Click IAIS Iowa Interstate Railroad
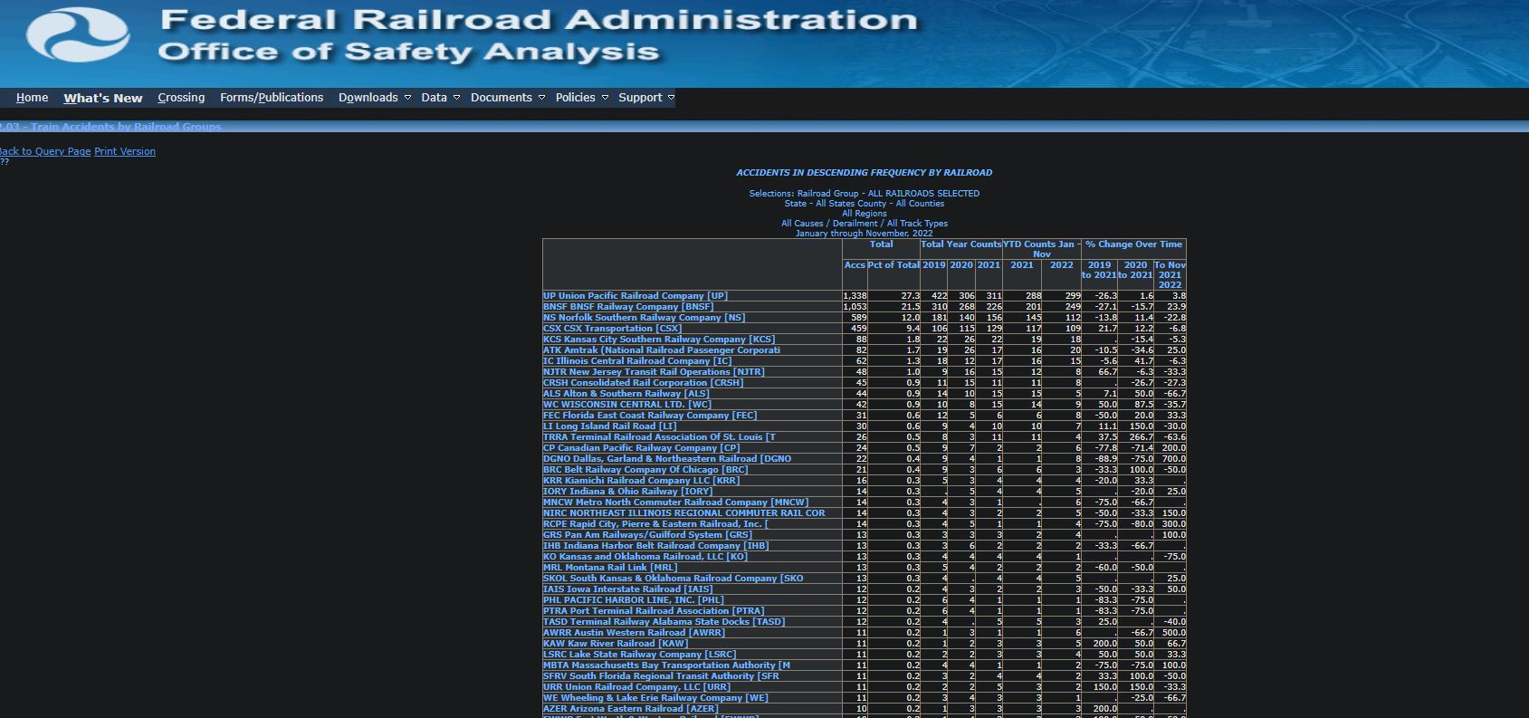1529x718 pixels. coord(628,589)
